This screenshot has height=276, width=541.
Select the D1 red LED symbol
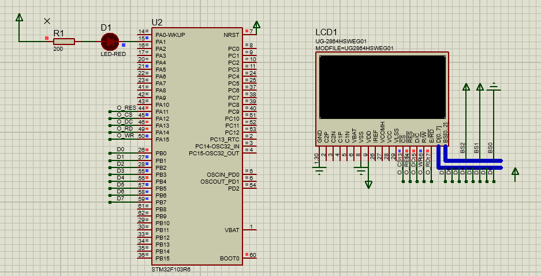click(110, 42)
